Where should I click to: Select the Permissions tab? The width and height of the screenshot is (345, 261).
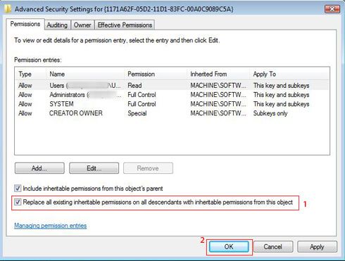click(x=25, y=24)
